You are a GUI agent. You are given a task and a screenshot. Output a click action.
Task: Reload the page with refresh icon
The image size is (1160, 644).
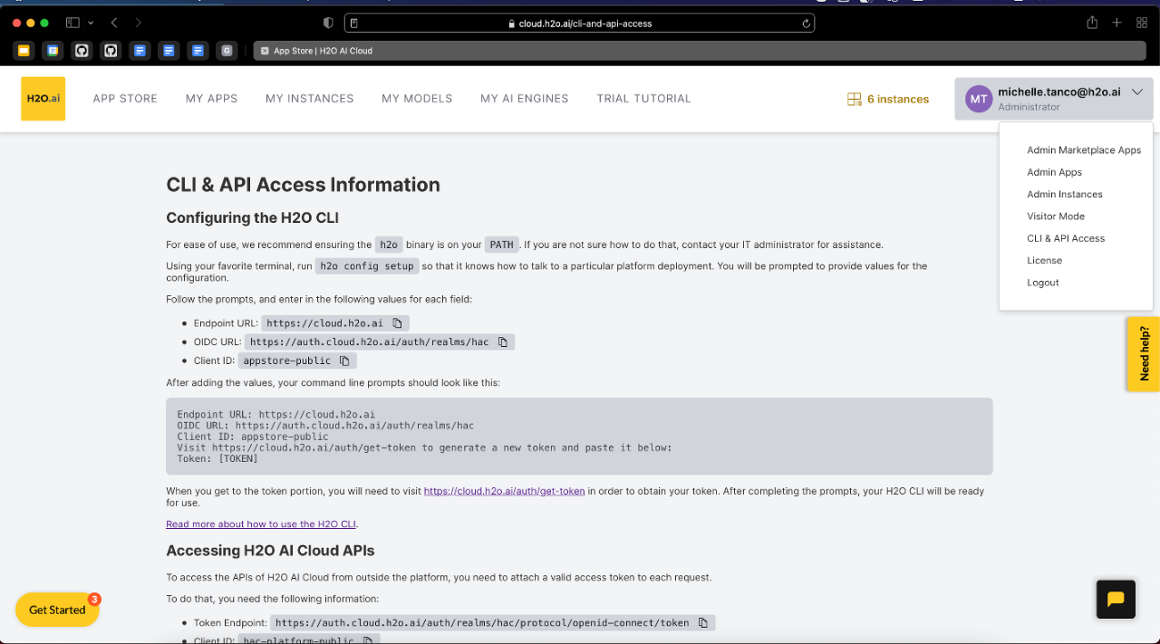click(x=806, y=24)
